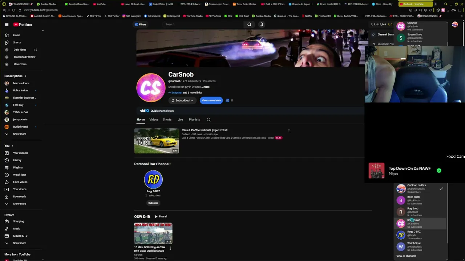Open the Netflix bookmark
Image resolution: width=465 pixels, height=261 pixels.
tap(307, 16)
